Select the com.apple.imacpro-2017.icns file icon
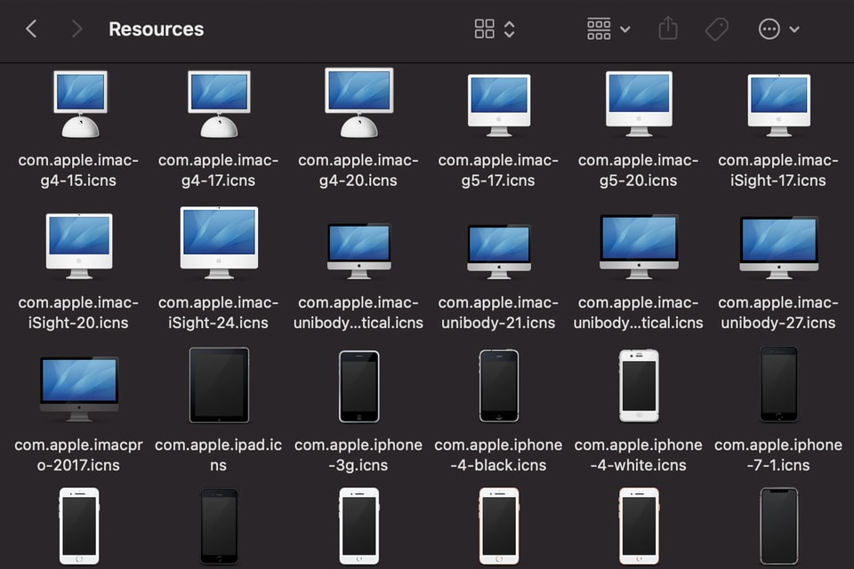Viewport: 854px width, 569px height. point(78,386)
